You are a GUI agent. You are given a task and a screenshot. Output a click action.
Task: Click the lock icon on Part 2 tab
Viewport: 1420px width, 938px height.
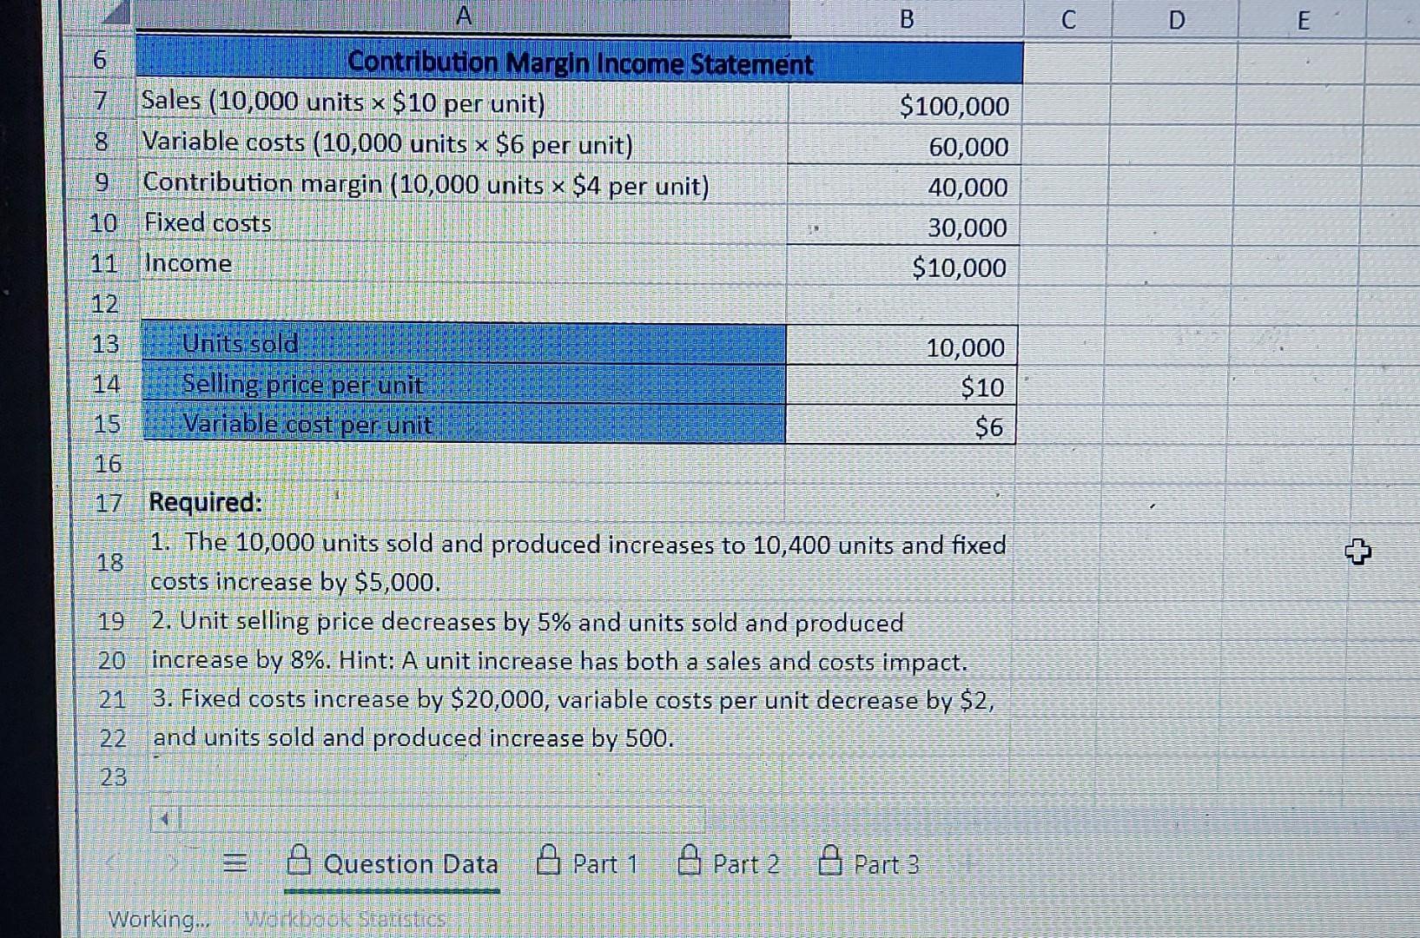[687, 862]
